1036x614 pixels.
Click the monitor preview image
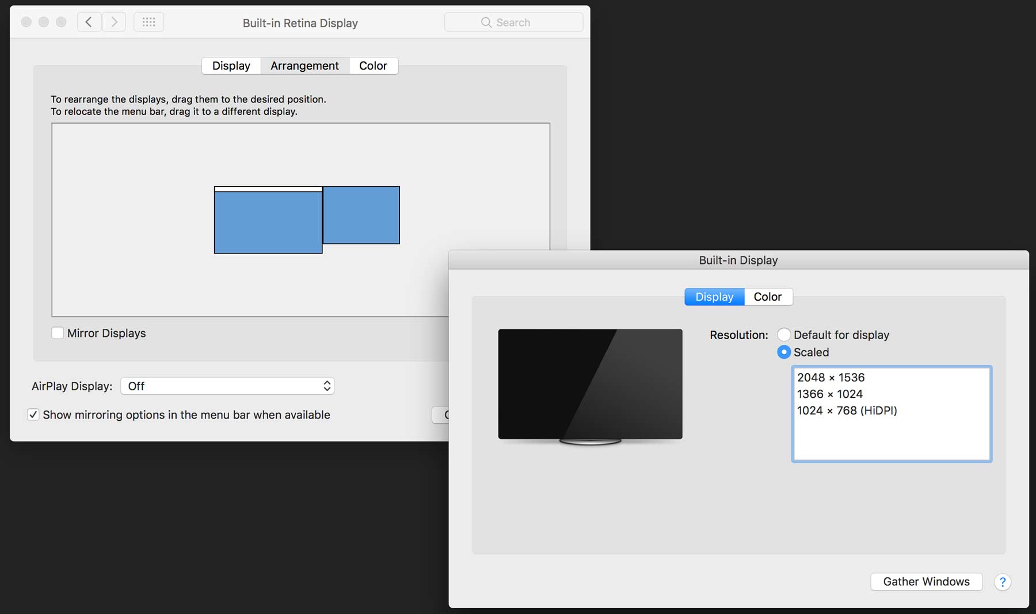(x=590, y=386)
